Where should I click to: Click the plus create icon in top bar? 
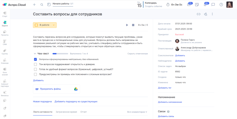(x=34, y=5)
